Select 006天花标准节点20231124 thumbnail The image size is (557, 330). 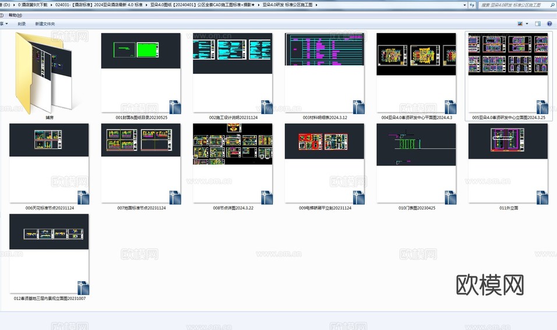coord(49,163)
